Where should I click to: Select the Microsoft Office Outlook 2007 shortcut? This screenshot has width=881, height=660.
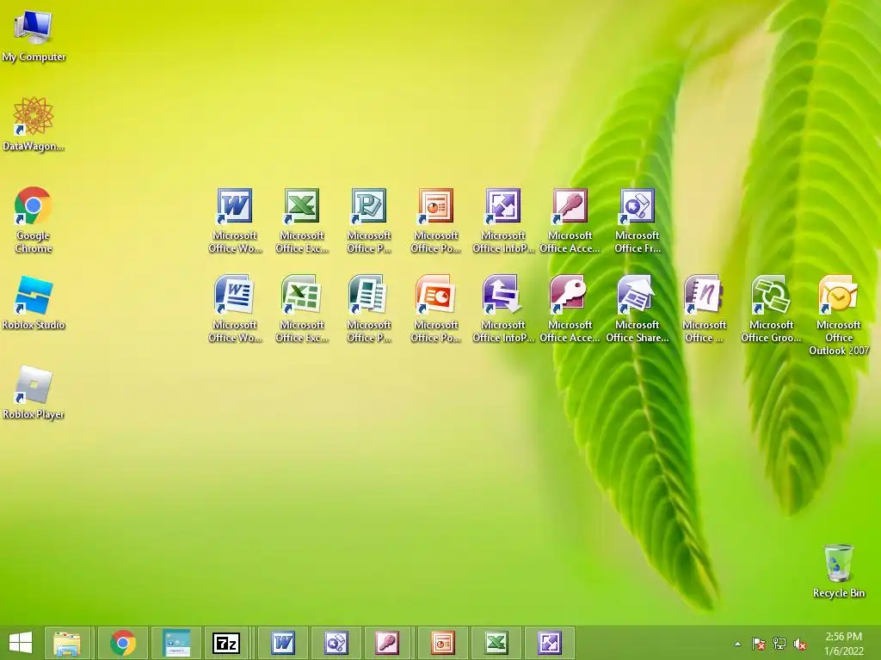(x=839, y=315)
